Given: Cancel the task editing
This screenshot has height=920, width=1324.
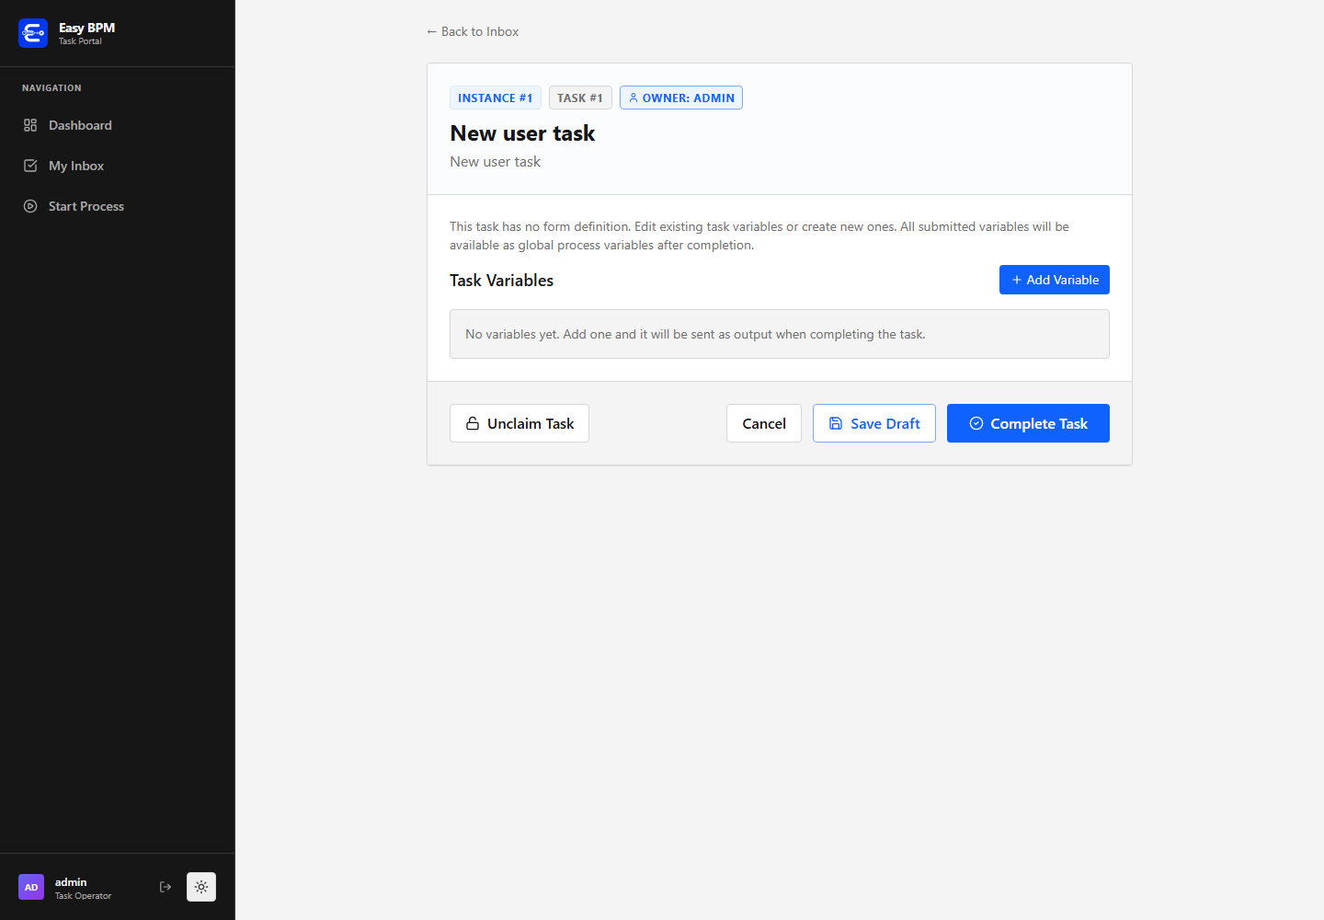Looking at the screenshot, I should click(764, 423).
